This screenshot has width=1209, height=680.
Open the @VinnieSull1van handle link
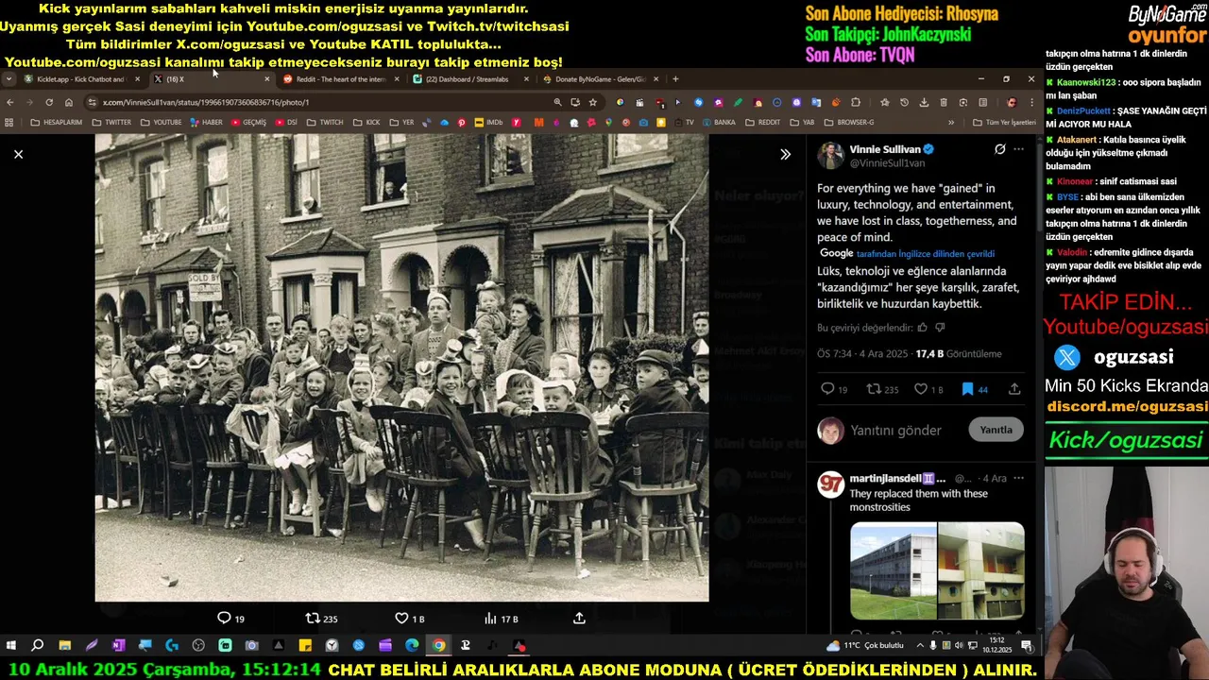coord(887,162)
